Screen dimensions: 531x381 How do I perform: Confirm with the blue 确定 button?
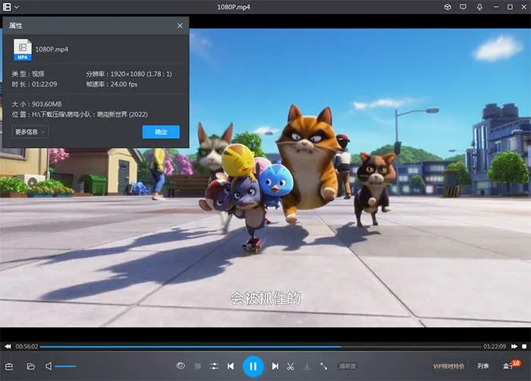161,132
